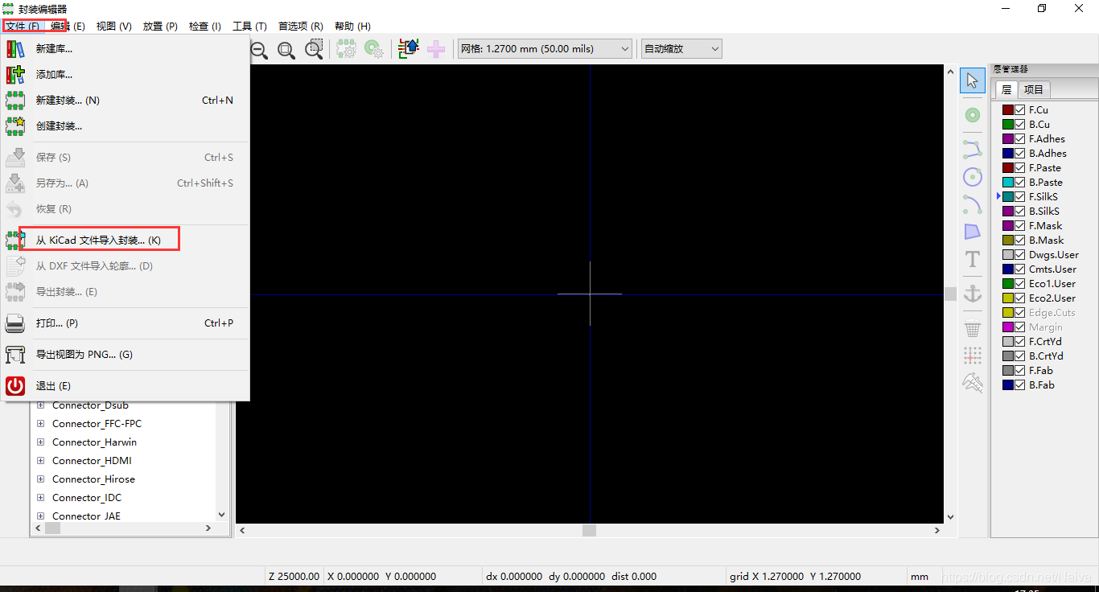Viewport: 1099px width, 592px height.
Task: Expand the Connector_HDMI library node
Action: [x=40, y=461]
